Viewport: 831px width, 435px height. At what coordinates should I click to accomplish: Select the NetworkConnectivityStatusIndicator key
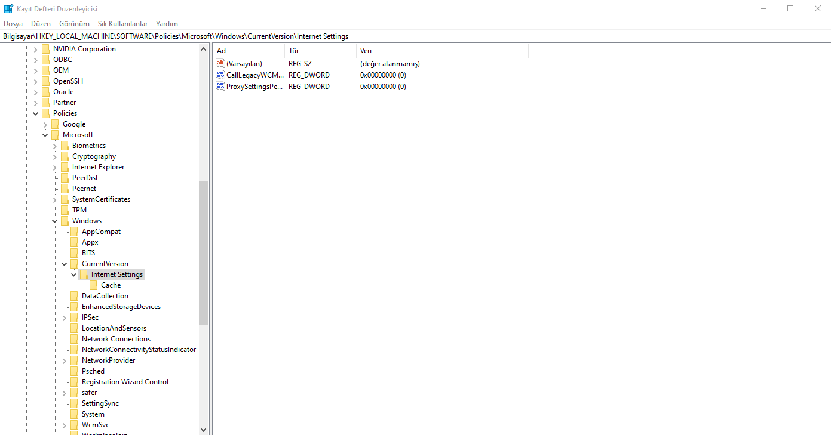(x=139, y=350)
